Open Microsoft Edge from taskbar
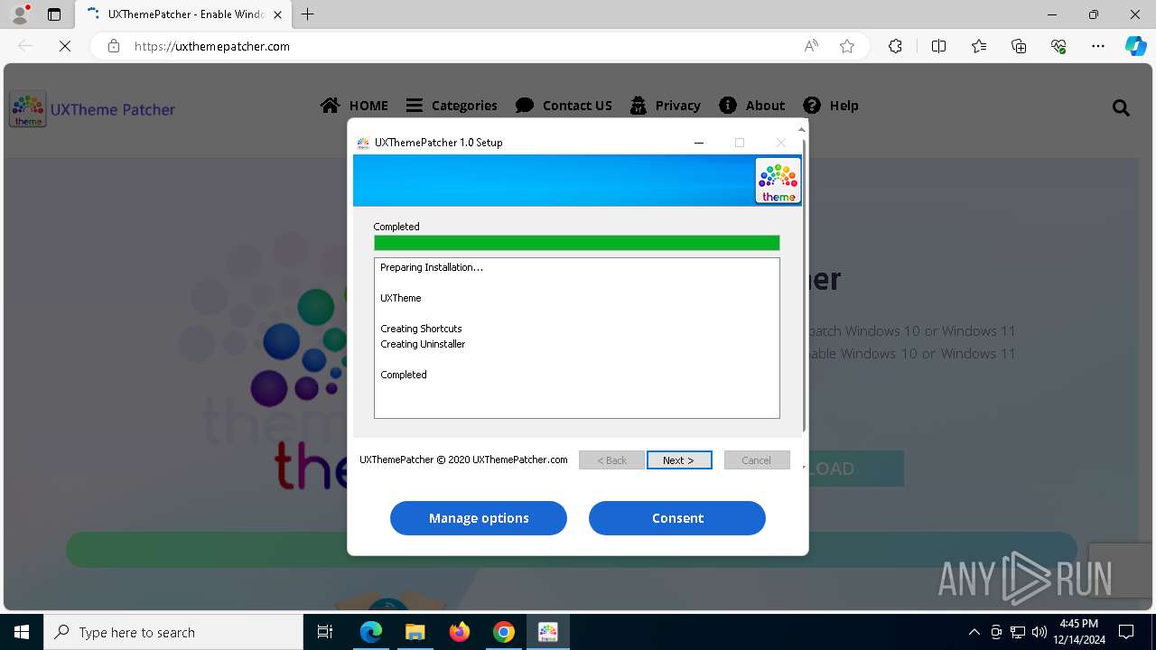1156x650 pixels. tap(371, 632)
